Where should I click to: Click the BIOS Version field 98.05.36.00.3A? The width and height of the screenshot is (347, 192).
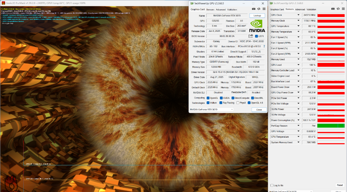(227, 36)
